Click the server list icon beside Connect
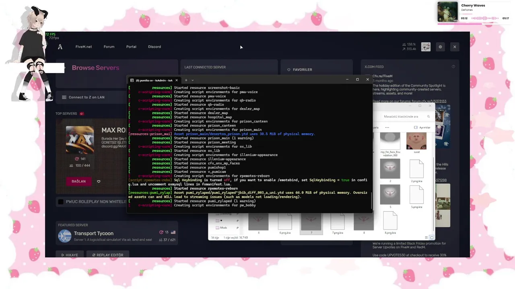 pyautogui.click(x=64, y=97)
